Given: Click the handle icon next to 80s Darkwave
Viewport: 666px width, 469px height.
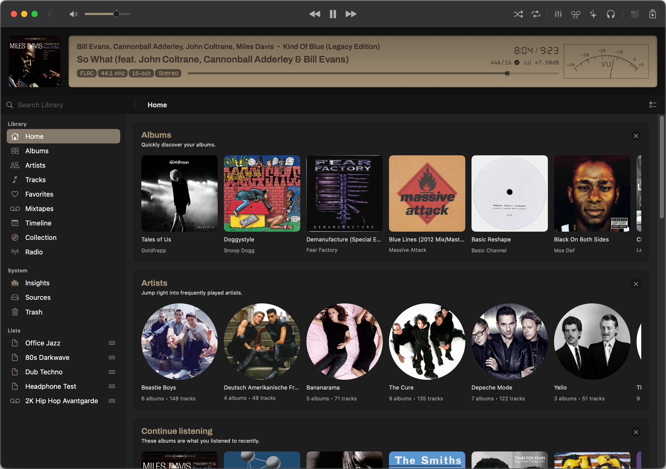Looking at the screenshot, I should click(112, 358).
